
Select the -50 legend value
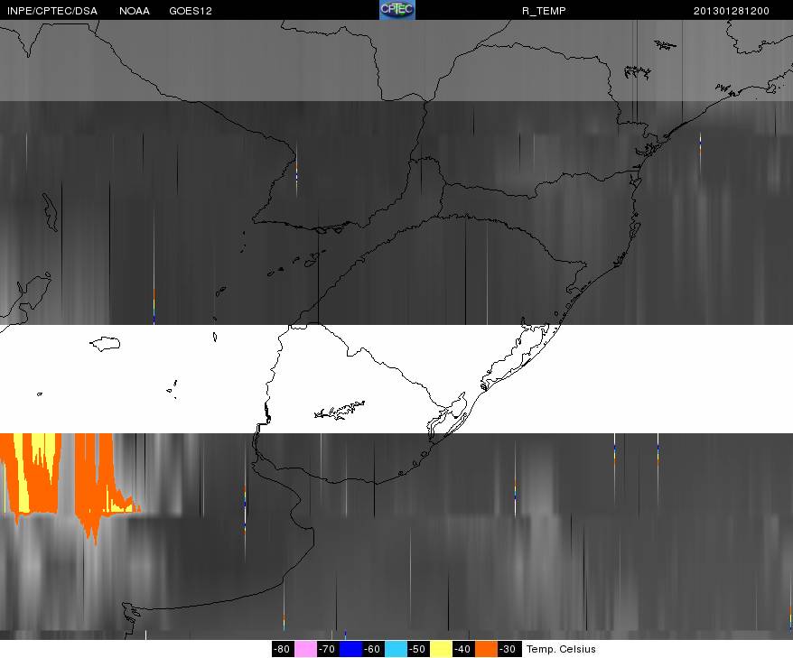tap(418, 649)
